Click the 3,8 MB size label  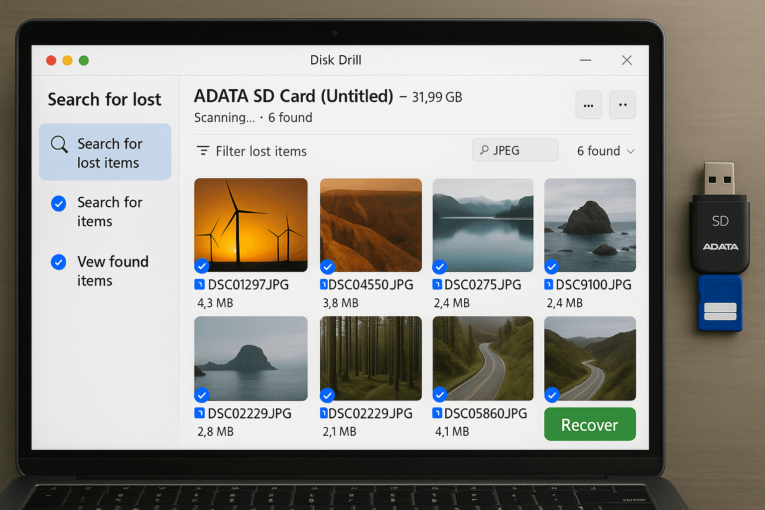point(341,303)
